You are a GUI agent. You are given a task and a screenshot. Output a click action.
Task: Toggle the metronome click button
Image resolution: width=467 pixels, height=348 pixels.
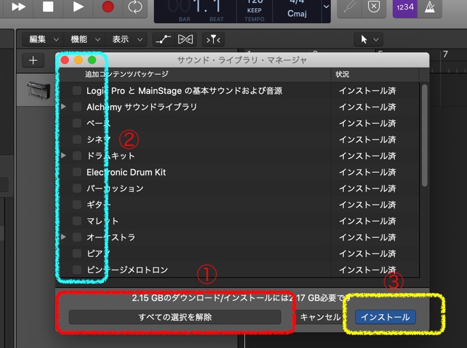coord(430,7)
